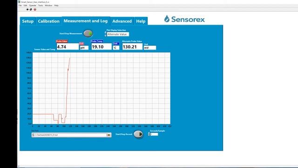This screenshot has width=298, height=168.
Task: Click the °C temperature unit field
Action: (x=116, y=48)
